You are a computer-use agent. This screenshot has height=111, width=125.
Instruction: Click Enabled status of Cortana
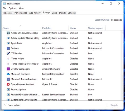(x=74, y=48)
